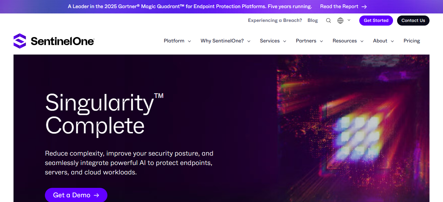Expand the language selector chevron

pyautogui.click(x=349, y=20)
